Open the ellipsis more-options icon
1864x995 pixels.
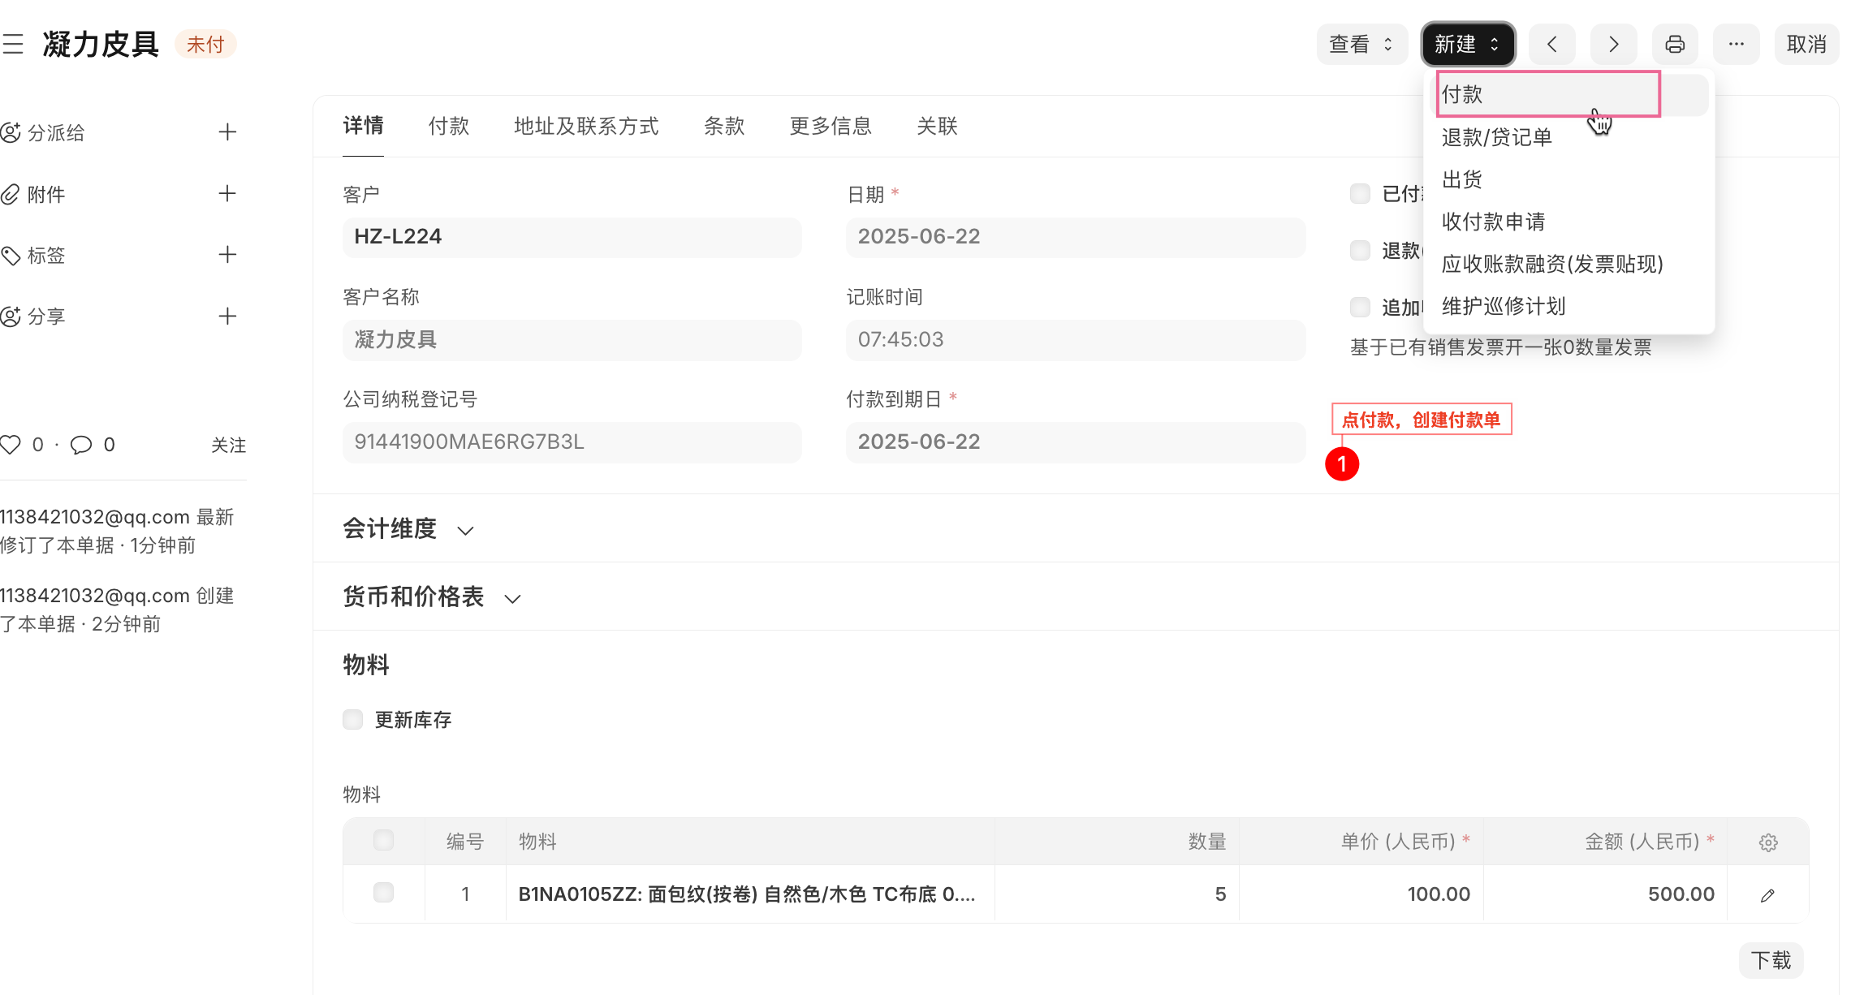pos(1737,44)
